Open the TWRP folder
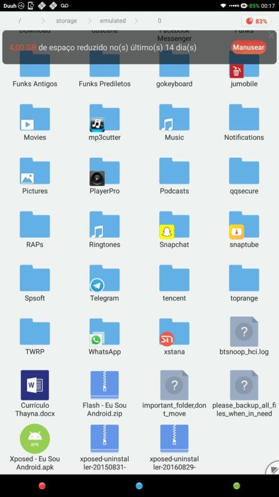This screenshot has height=497, width=279. coord(35,338)
